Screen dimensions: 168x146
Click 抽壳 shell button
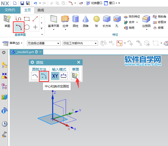coord(129,28)
